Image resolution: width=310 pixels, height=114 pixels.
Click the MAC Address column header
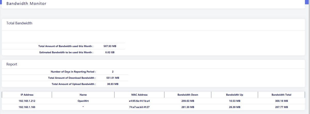click(139, 95)
